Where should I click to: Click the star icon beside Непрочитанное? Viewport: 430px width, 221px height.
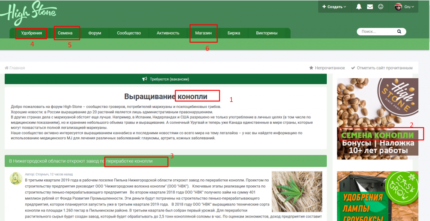311,68
